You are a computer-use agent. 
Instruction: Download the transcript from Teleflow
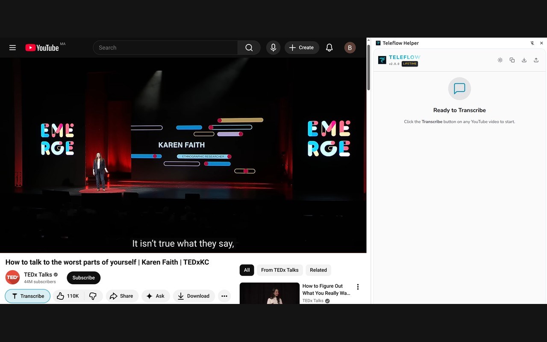(524, 60)
